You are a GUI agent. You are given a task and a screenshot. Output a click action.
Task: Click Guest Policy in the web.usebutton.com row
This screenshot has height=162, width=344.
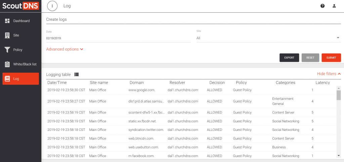click(242, 147)
